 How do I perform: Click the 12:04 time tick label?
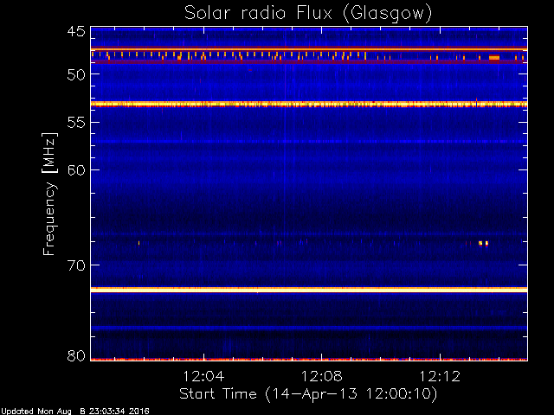203,376
